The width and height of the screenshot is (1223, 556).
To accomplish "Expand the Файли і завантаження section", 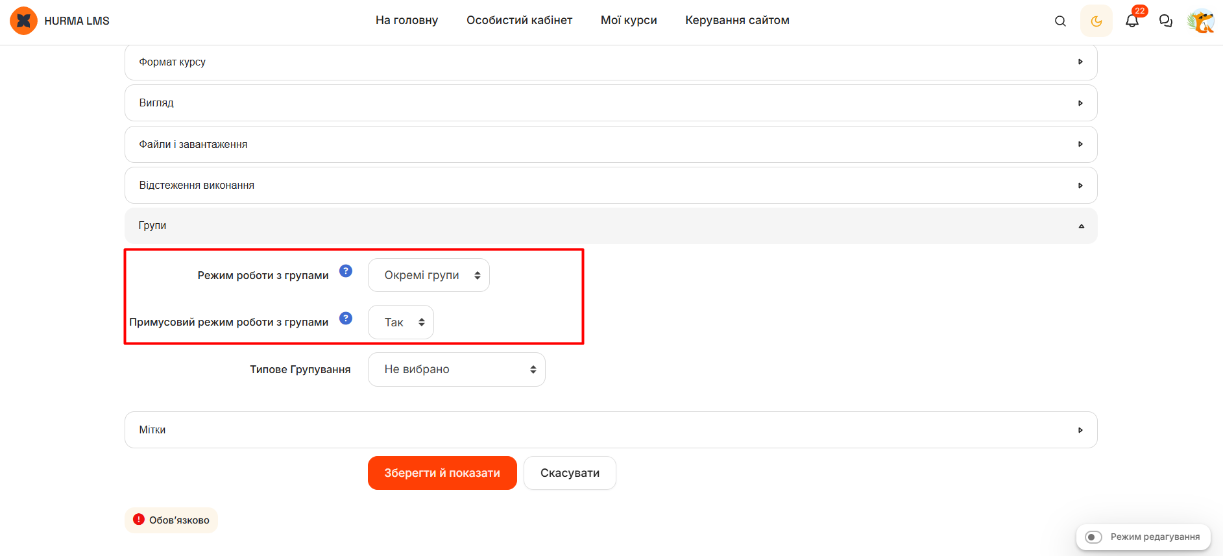I will [x=611, y=144].
